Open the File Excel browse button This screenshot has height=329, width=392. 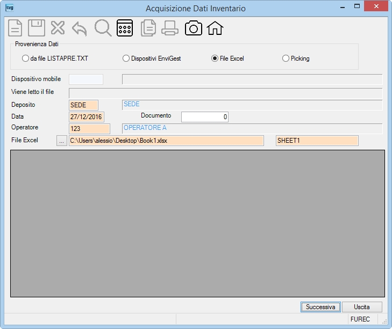pos(61,141)
